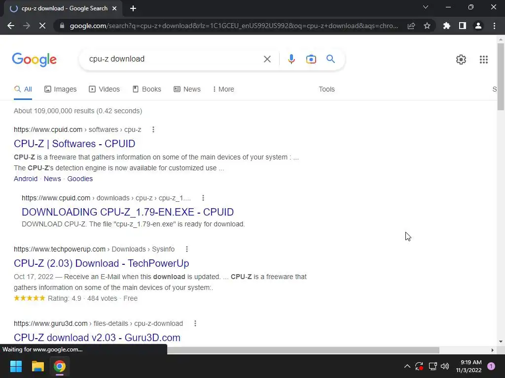Click the scroll-right arrow on horizontal scrollbar

click(x=492, y=350)
